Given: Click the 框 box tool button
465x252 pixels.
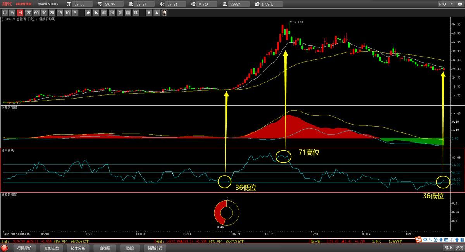Looking at the screenshot, I should (104, 13).
